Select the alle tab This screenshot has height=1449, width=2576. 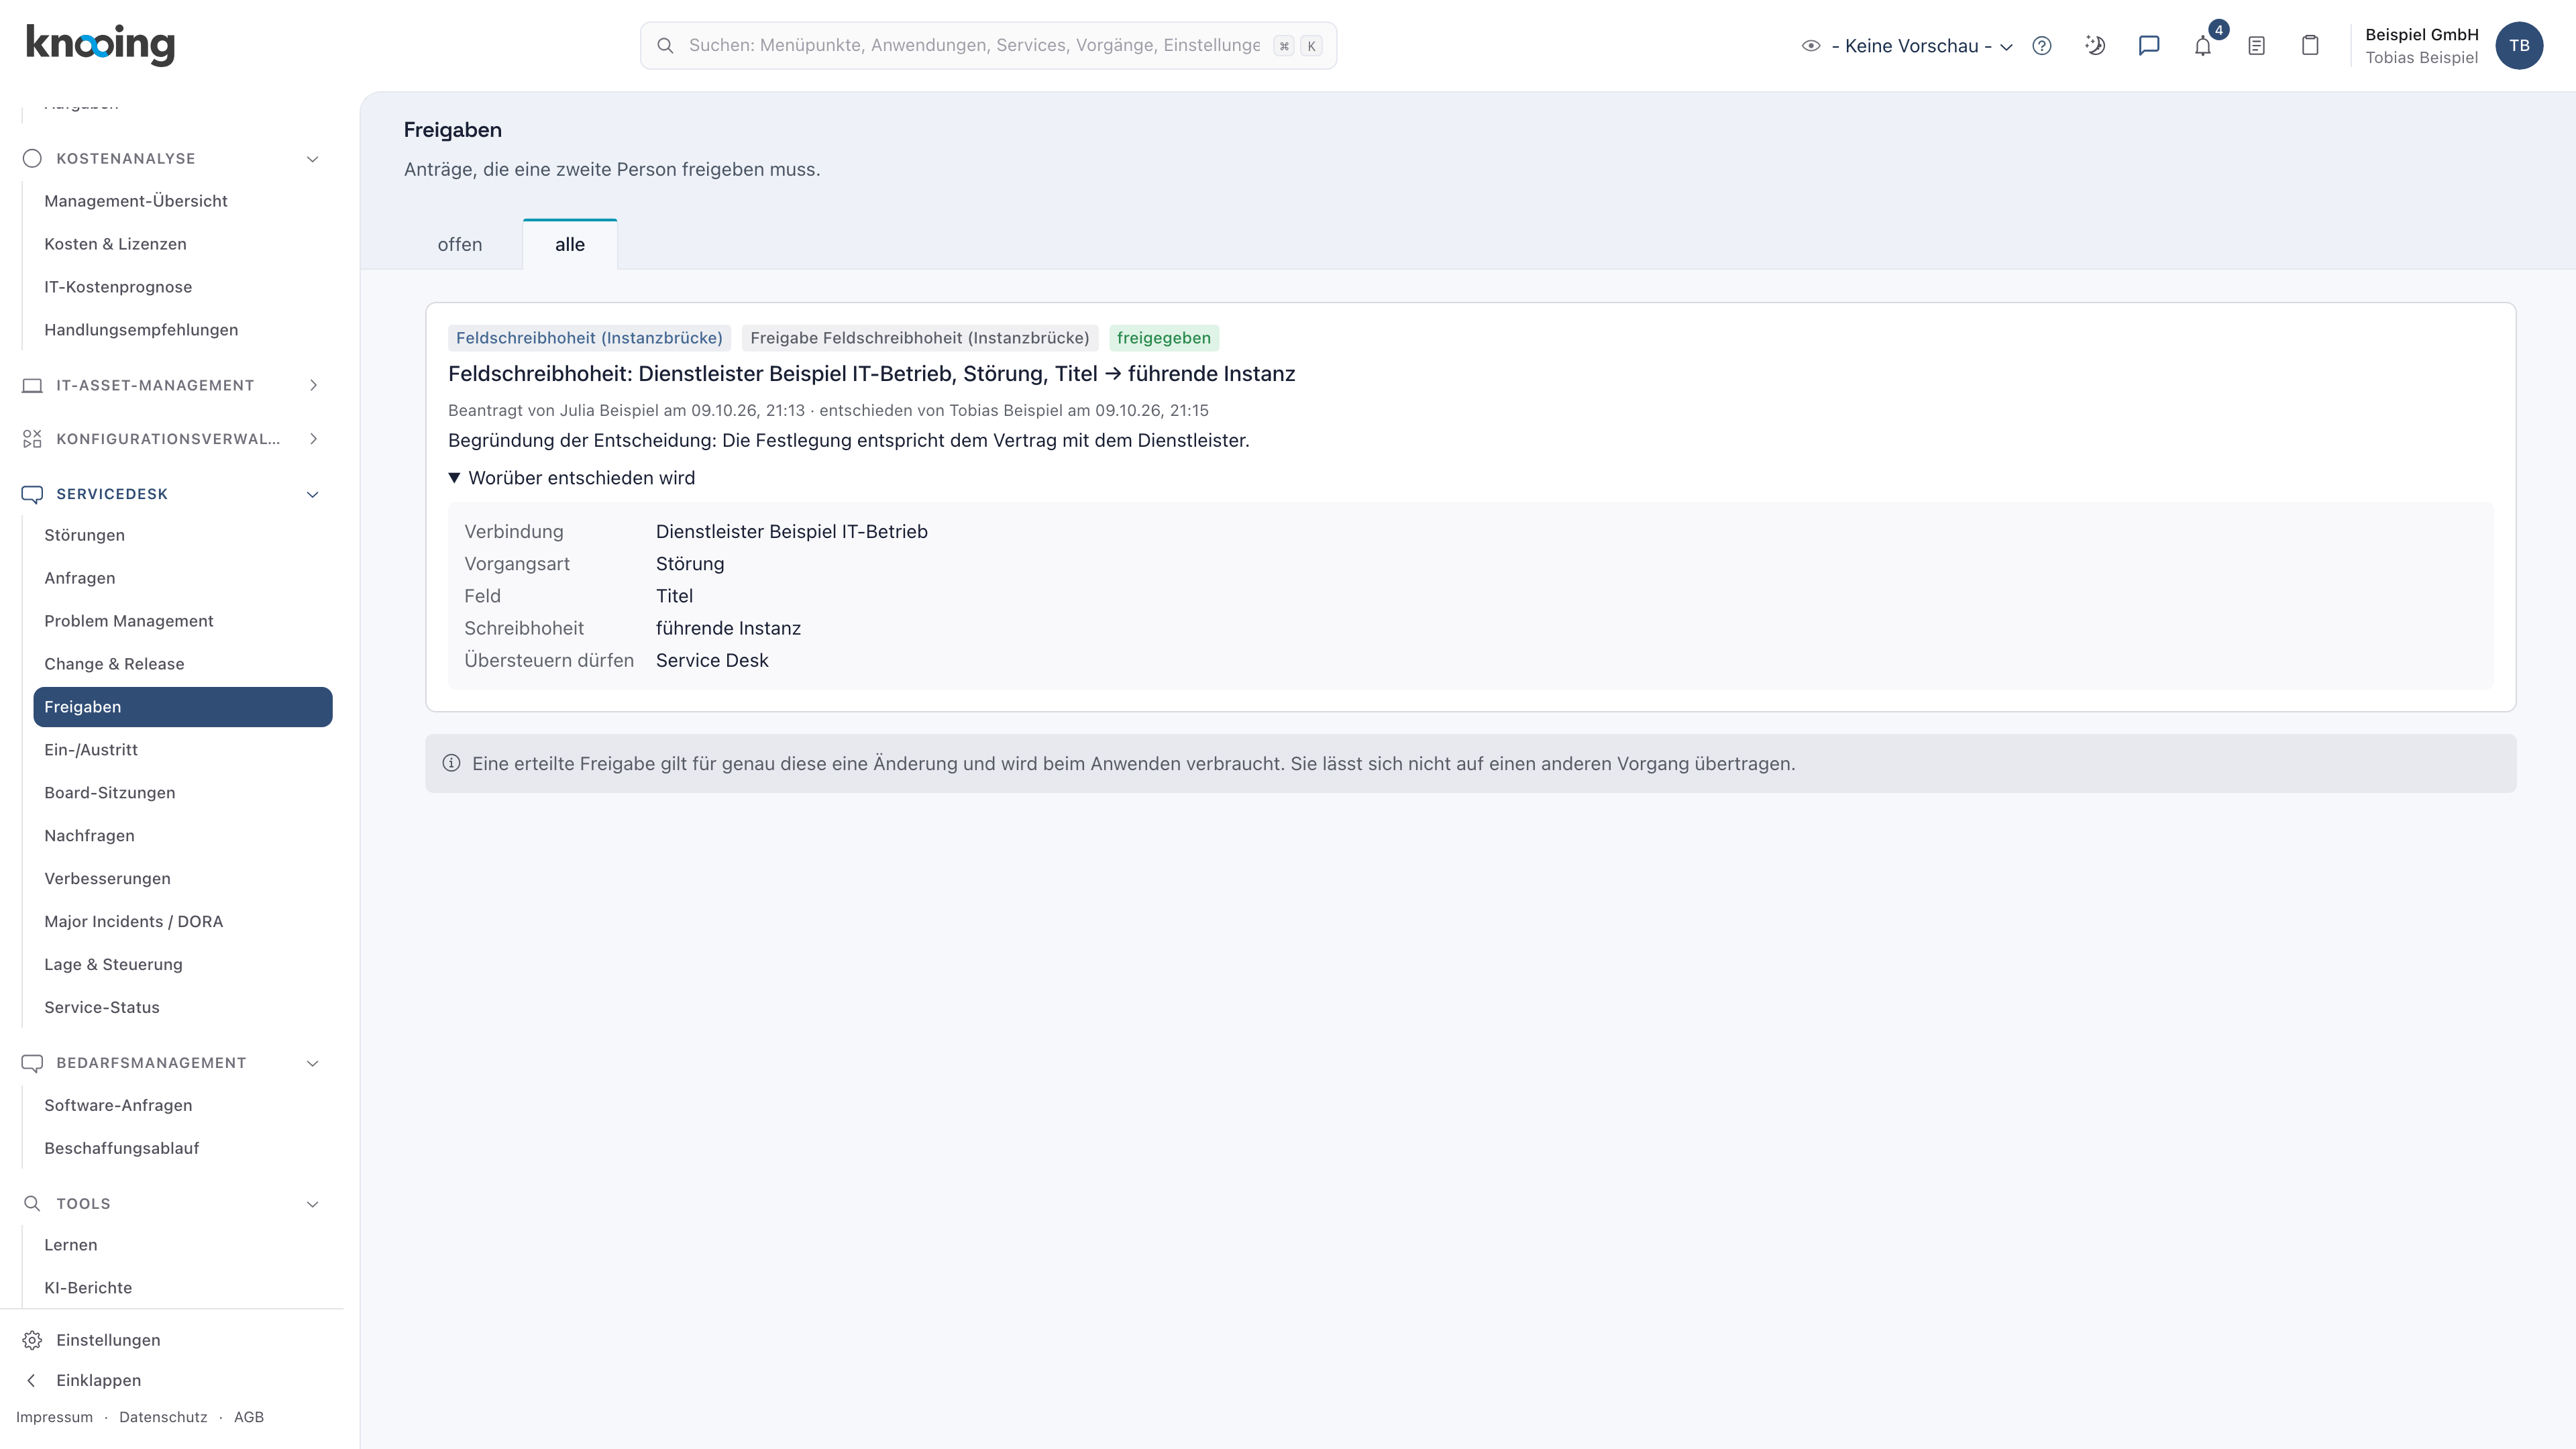[x=570, y=244]
